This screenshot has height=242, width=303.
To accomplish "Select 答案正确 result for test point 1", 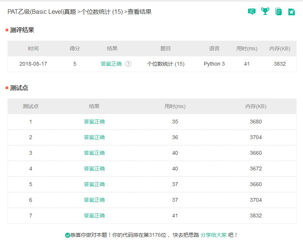I will click(x=94, y=122).
